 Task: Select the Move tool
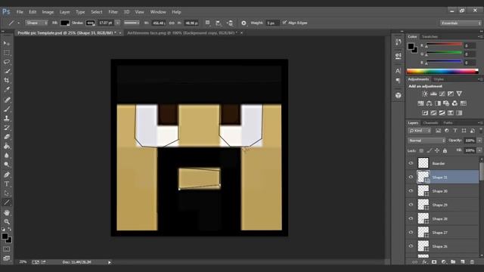coord(7,43)
